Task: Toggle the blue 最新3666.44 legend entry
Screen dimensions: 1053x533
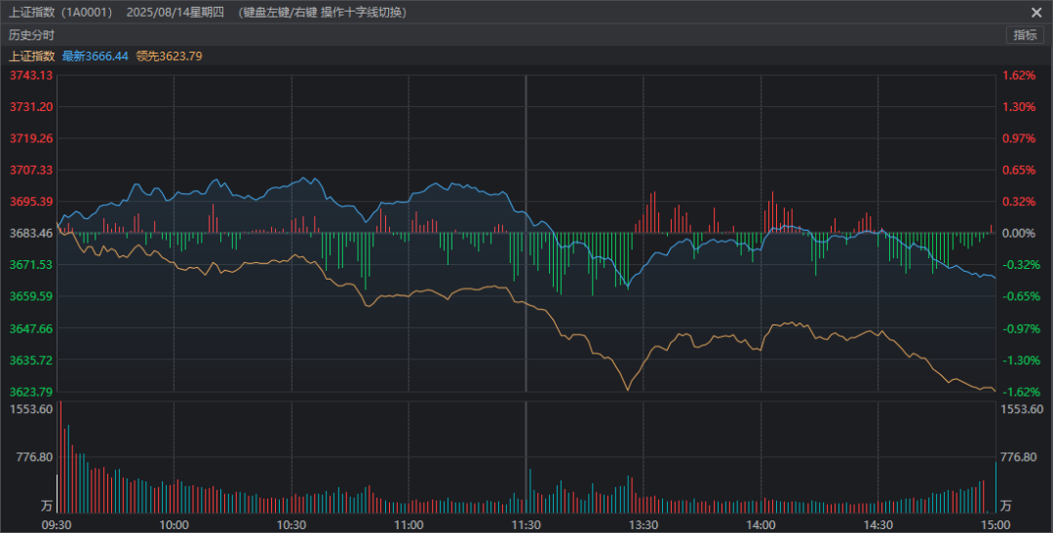Action: (x=96, y=57)
